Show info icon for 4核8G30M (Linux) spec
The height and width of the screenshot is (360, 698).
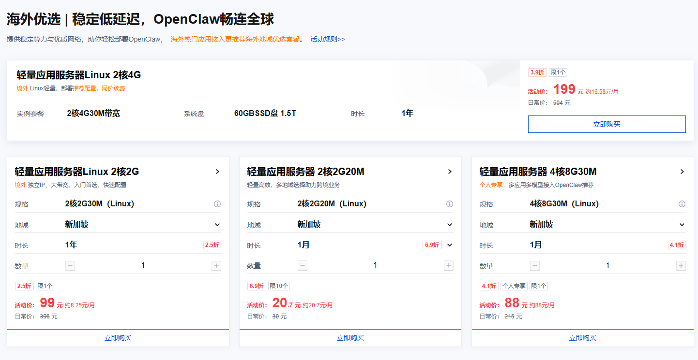pos(682,204)
